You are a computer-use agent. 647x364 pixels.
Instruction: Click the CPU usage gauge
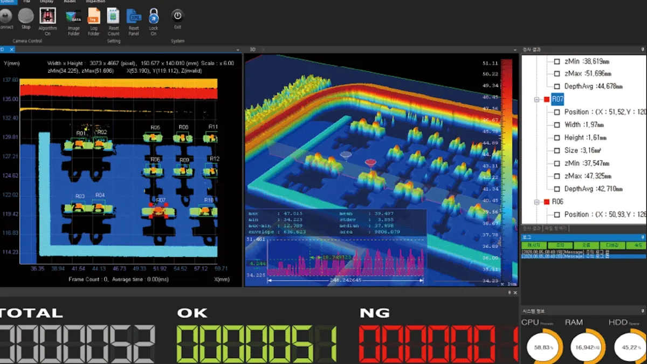pyautogui.click(x=544, y=347)
